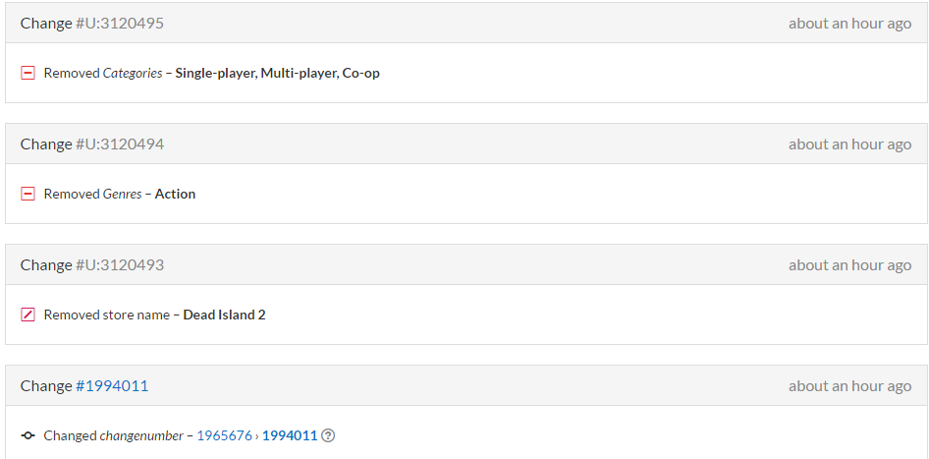Click the removed "Single-player, Multi-player, Co-op" text
The image size is (929, 459).
pos(277,73)
